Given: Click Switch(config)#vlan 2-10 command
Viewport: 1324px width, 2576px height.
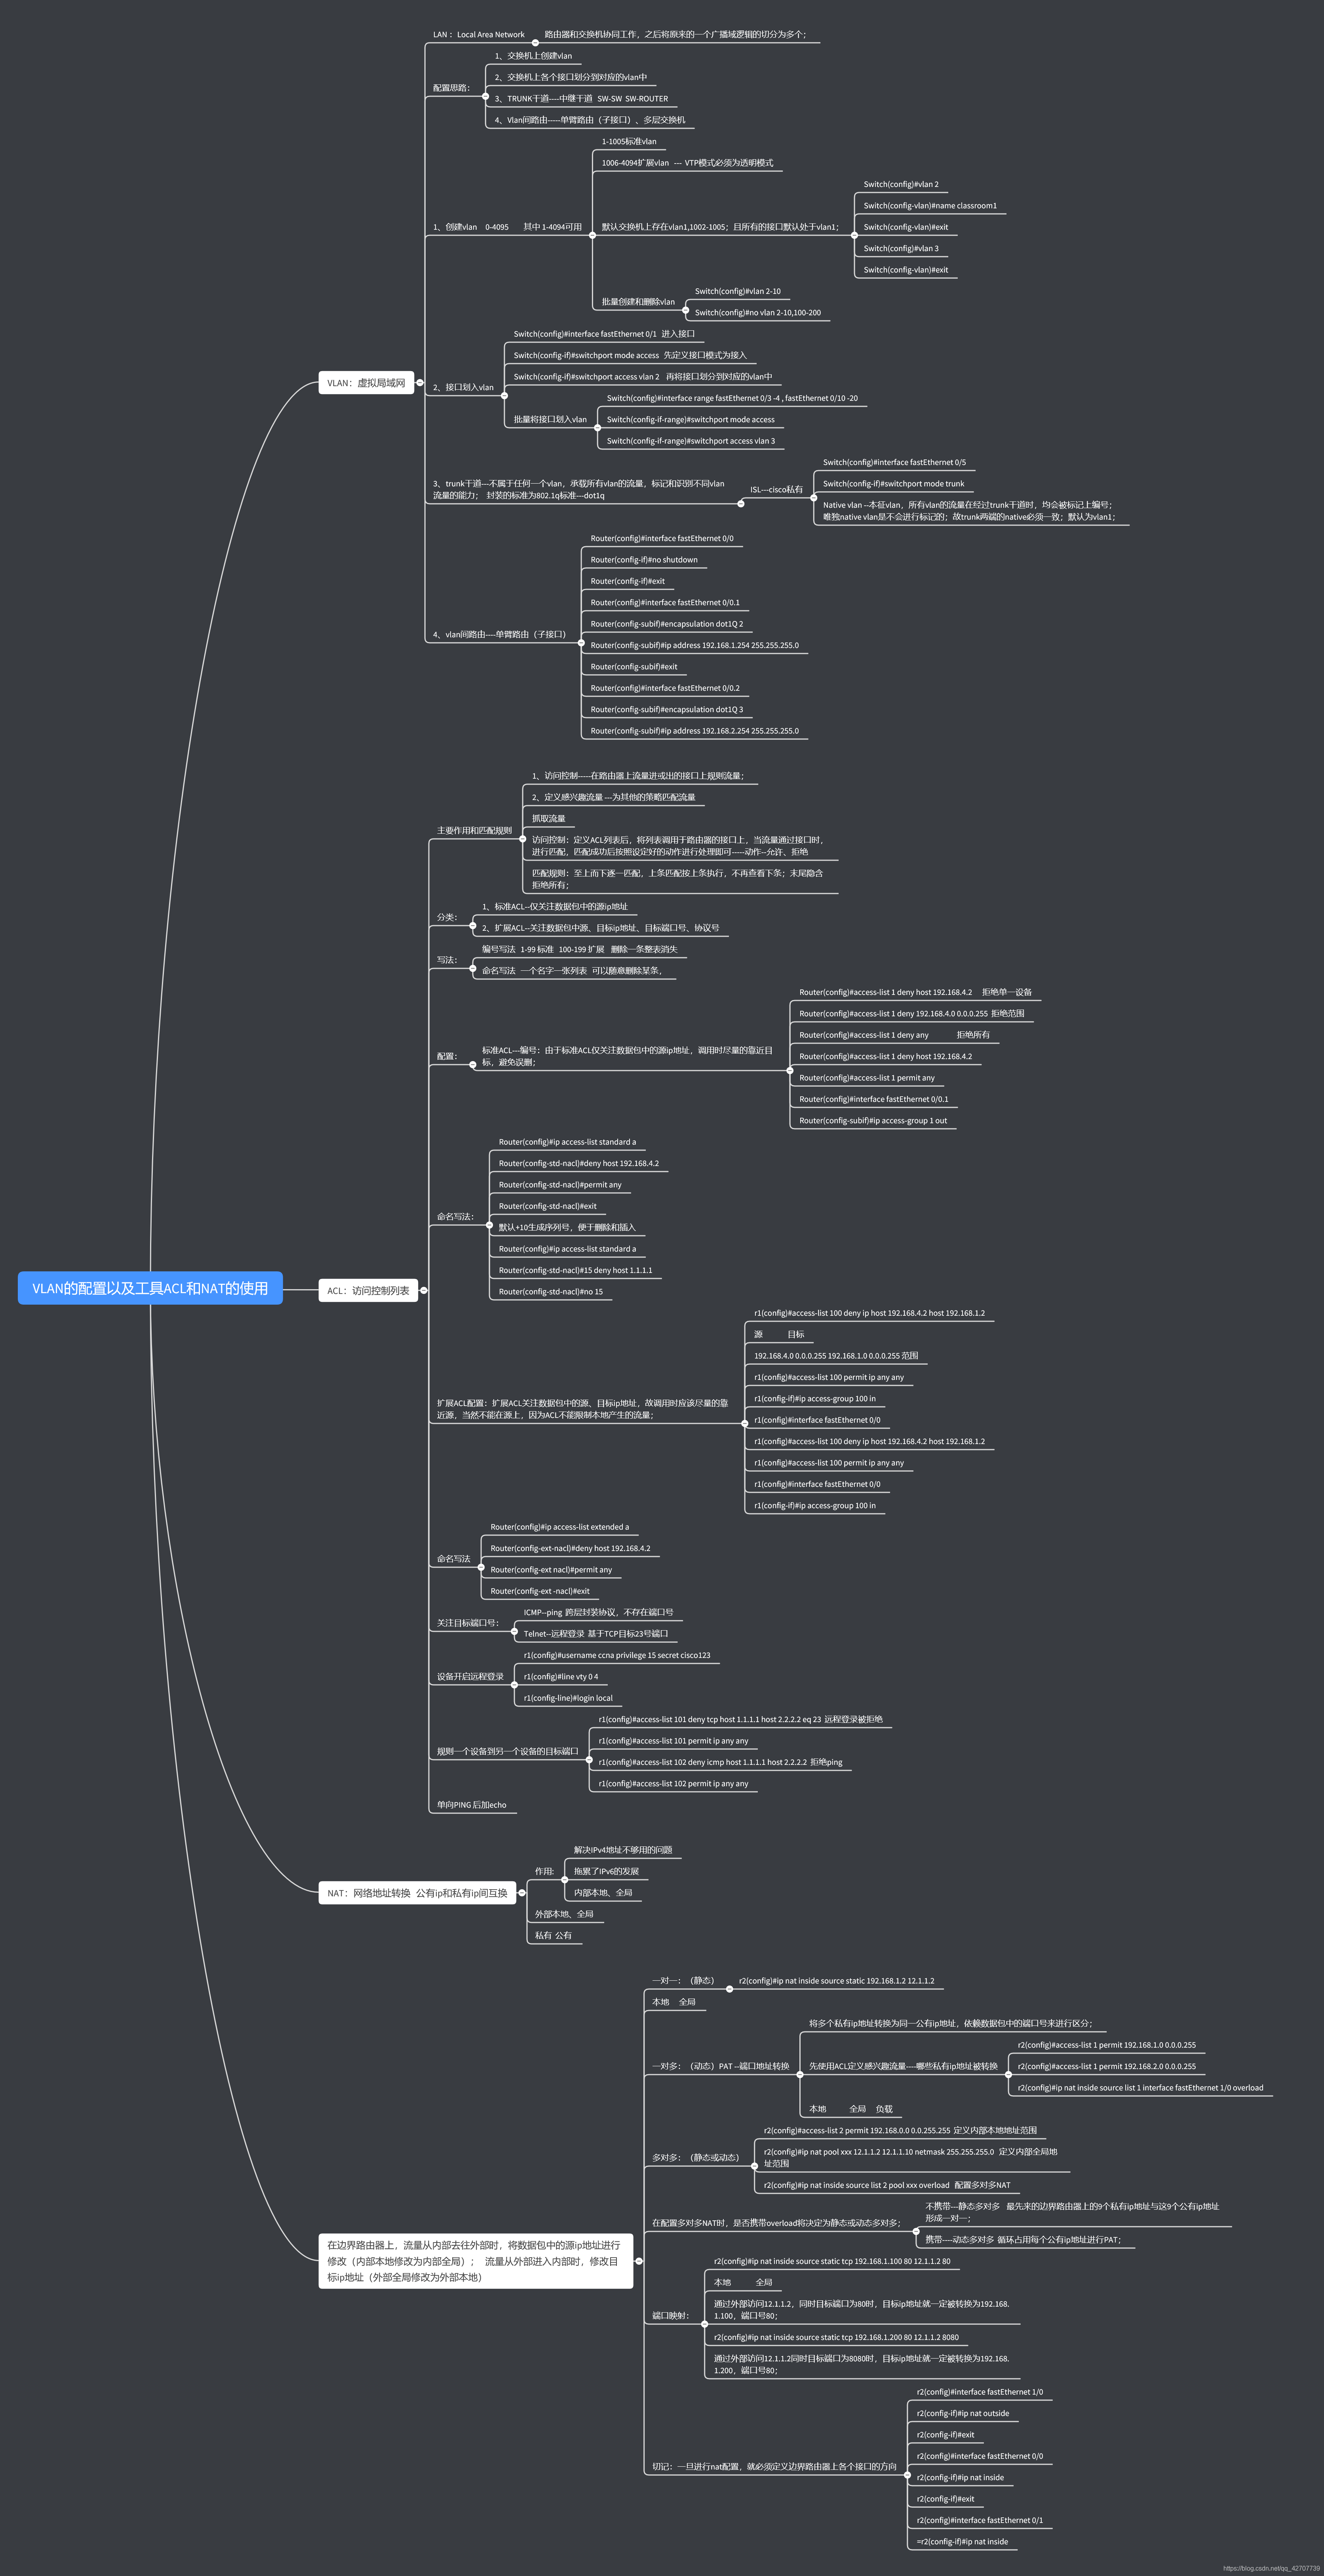Looking at the screenshot, I should pyautogui.click(x=738, y=292).
